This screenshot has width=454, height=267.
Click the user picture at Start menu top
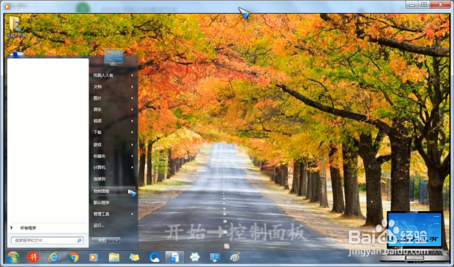click(x=114, y=58)
